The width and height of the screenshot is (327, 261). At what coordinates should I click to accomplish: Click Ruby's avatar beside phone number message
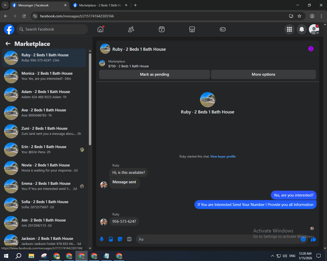(x=104, y=222)
